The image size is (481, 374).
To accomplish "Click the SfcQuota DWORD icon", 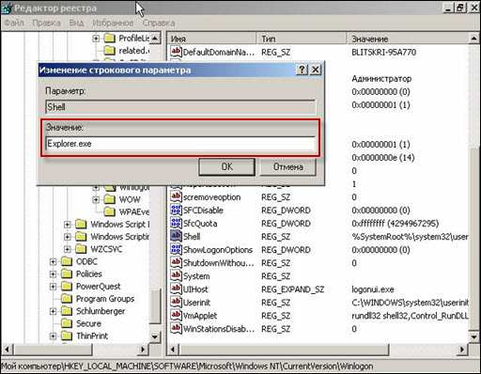I will click(x=176, y=223).
